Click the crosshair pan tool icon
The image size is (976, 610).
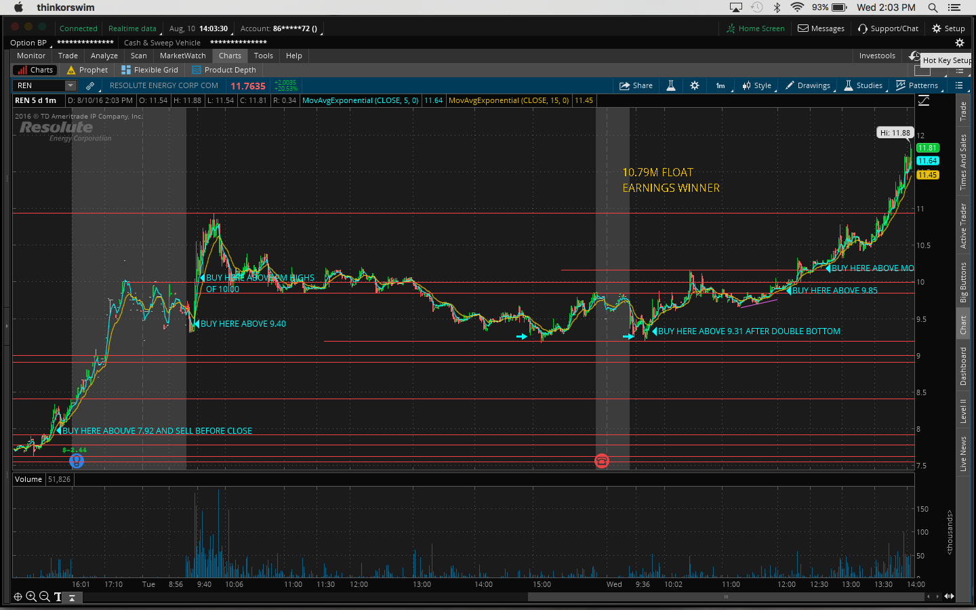pos(18,596)
